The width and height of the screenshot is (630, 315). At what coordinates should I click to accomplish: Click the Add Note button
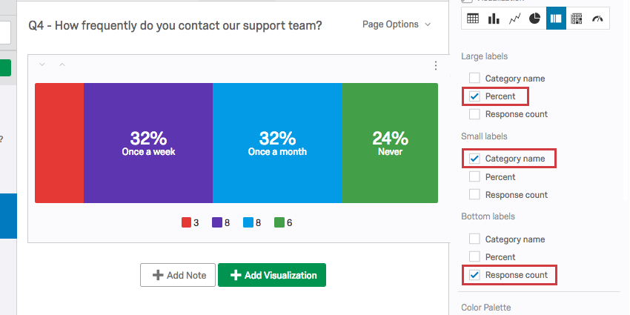[178, 275]
